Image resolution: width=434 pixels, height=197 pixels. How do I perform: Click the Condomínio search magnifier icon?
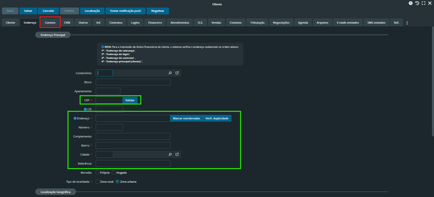coord(170,73)
